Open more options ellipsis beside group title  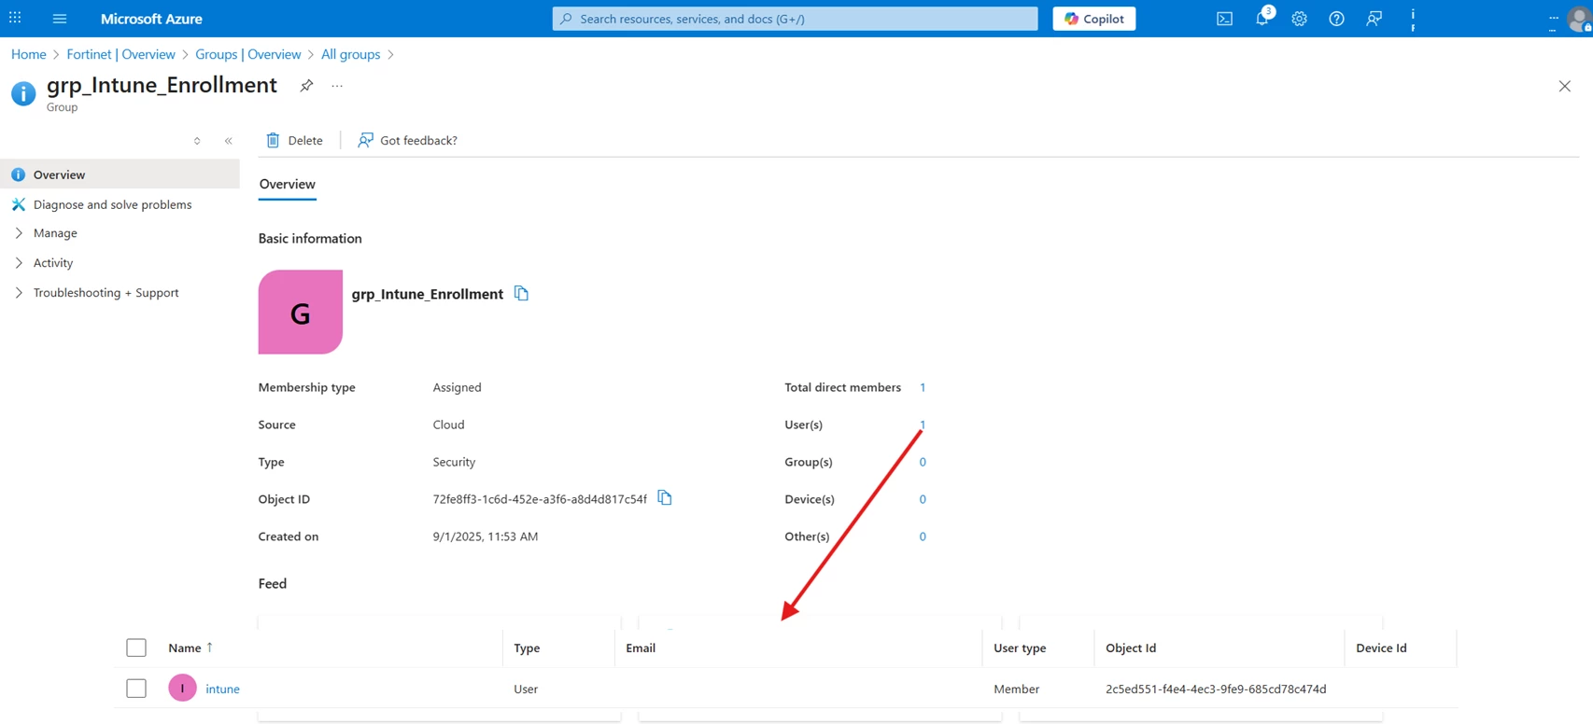[337, 86]
